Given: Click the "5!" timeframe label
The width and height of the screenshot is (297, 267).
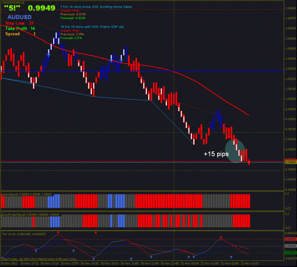Looking at the screenshot, I should click(x=12, y=8).
